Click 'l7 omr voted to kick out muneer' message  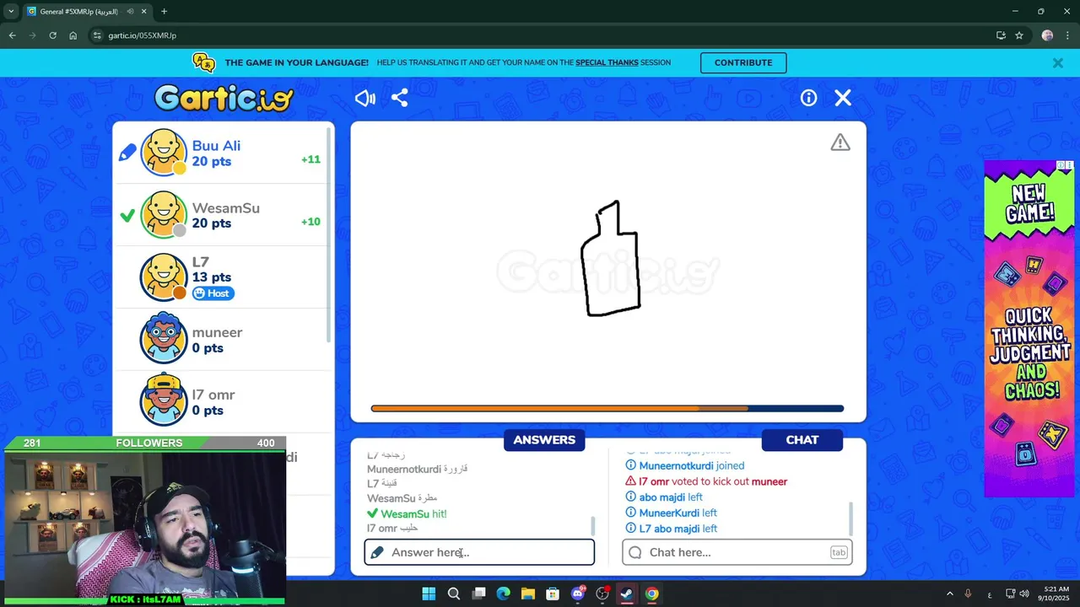706,481
